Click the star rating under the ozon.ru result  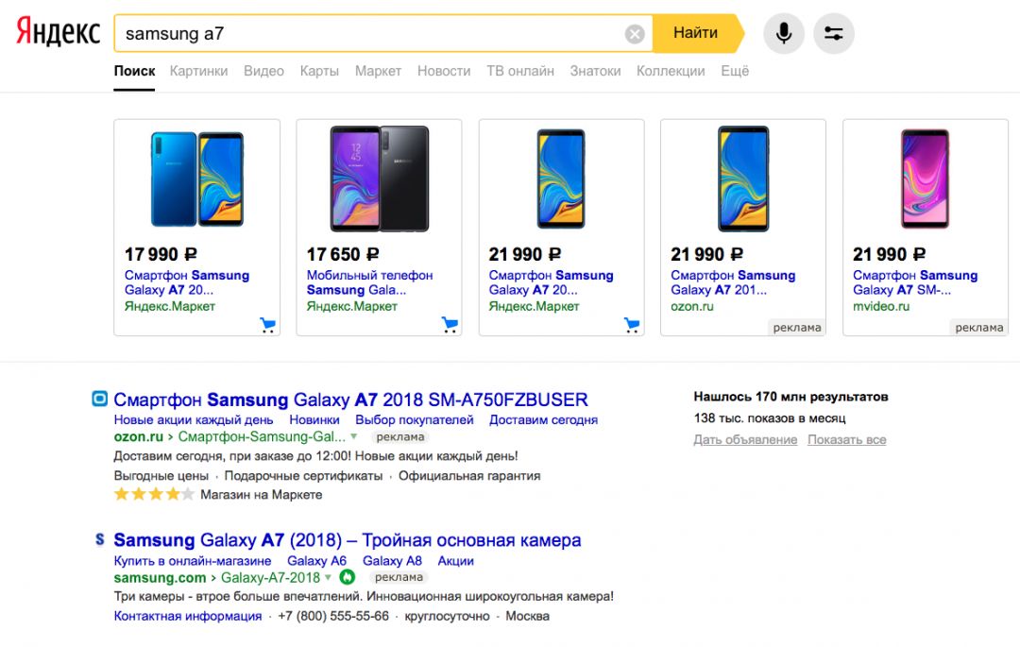coord(154,494)
